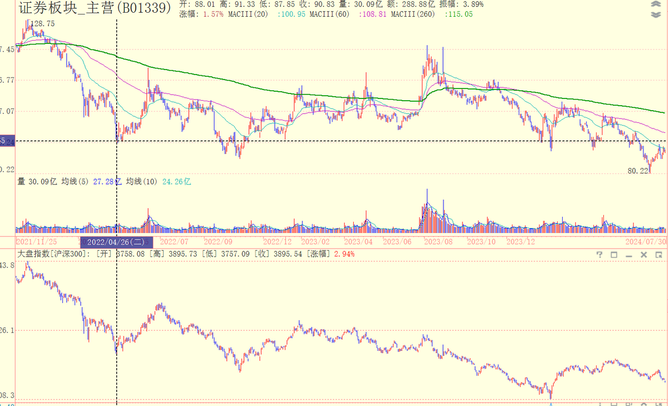The width and height of the screenshot is (668, 406).
Task: Click the 2023/06 date on time axis
Action: (397, 242)
